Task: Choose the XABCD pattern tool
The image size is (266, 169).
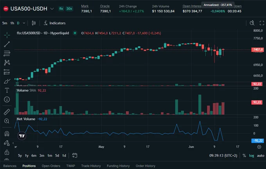Action: click(7, 63)
